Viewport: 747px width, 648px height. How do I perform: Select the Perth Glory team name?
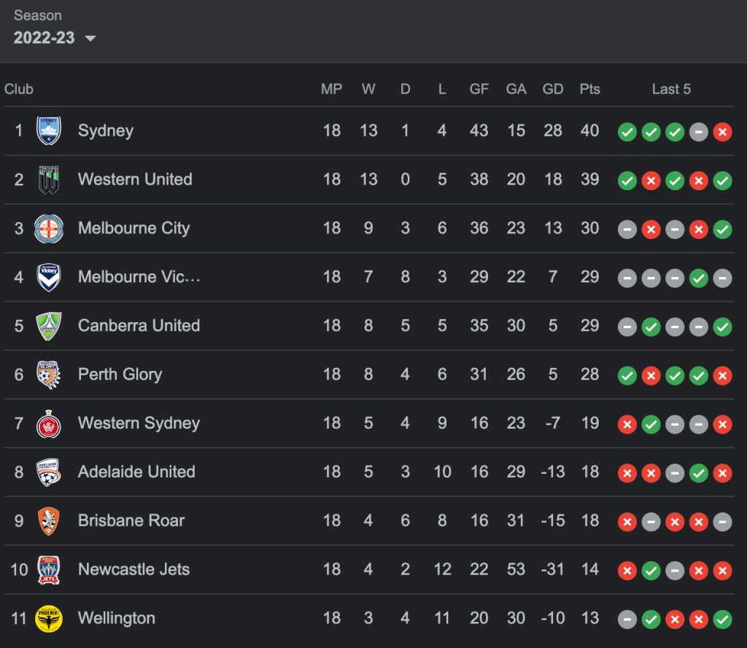pyautogui.click(x=120, y=375)
